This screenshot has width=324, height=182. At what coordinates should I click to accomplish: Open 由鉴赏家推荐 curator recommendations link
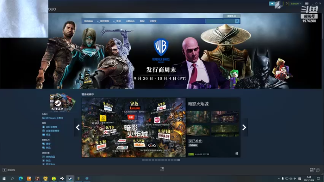[53, 131]
